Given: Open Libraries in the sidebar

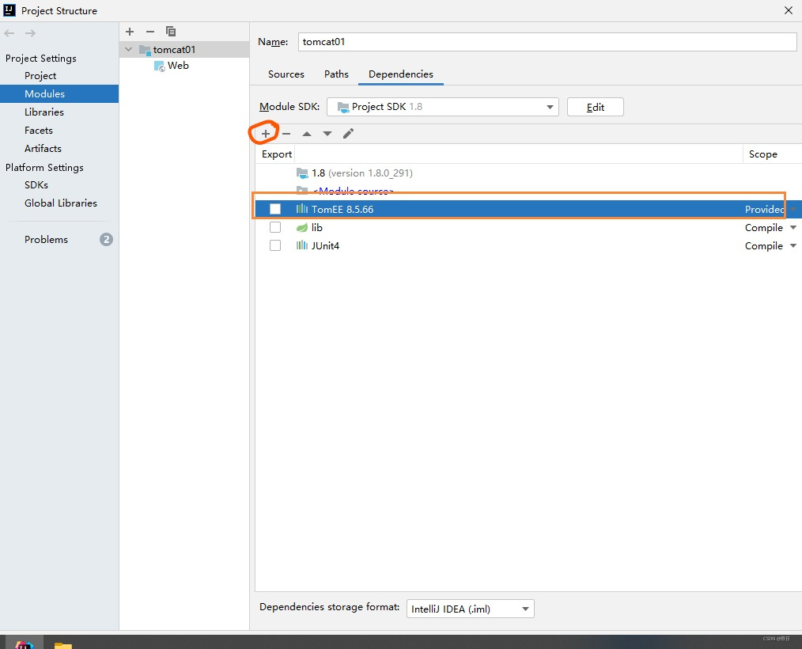Looking at the screenshot, I should coord(44,112).
